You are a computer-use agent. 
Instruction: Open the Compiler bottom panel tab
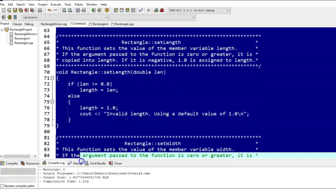coord(9,163)
